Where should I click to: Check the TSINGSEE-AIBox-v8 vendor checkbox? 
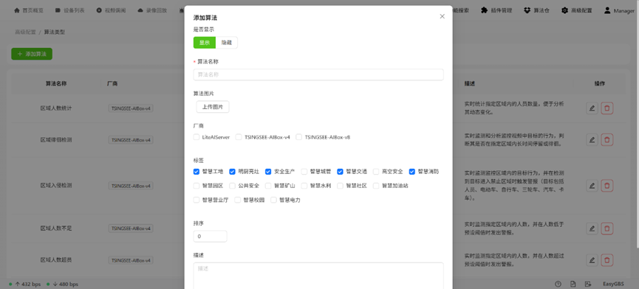pyautogui.click(x=298, y=137)
